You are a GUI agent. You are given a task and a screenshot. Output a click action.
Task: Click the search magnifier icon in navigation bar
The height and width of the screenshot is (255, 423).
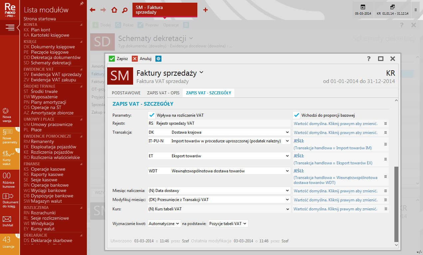click(125, 10)
